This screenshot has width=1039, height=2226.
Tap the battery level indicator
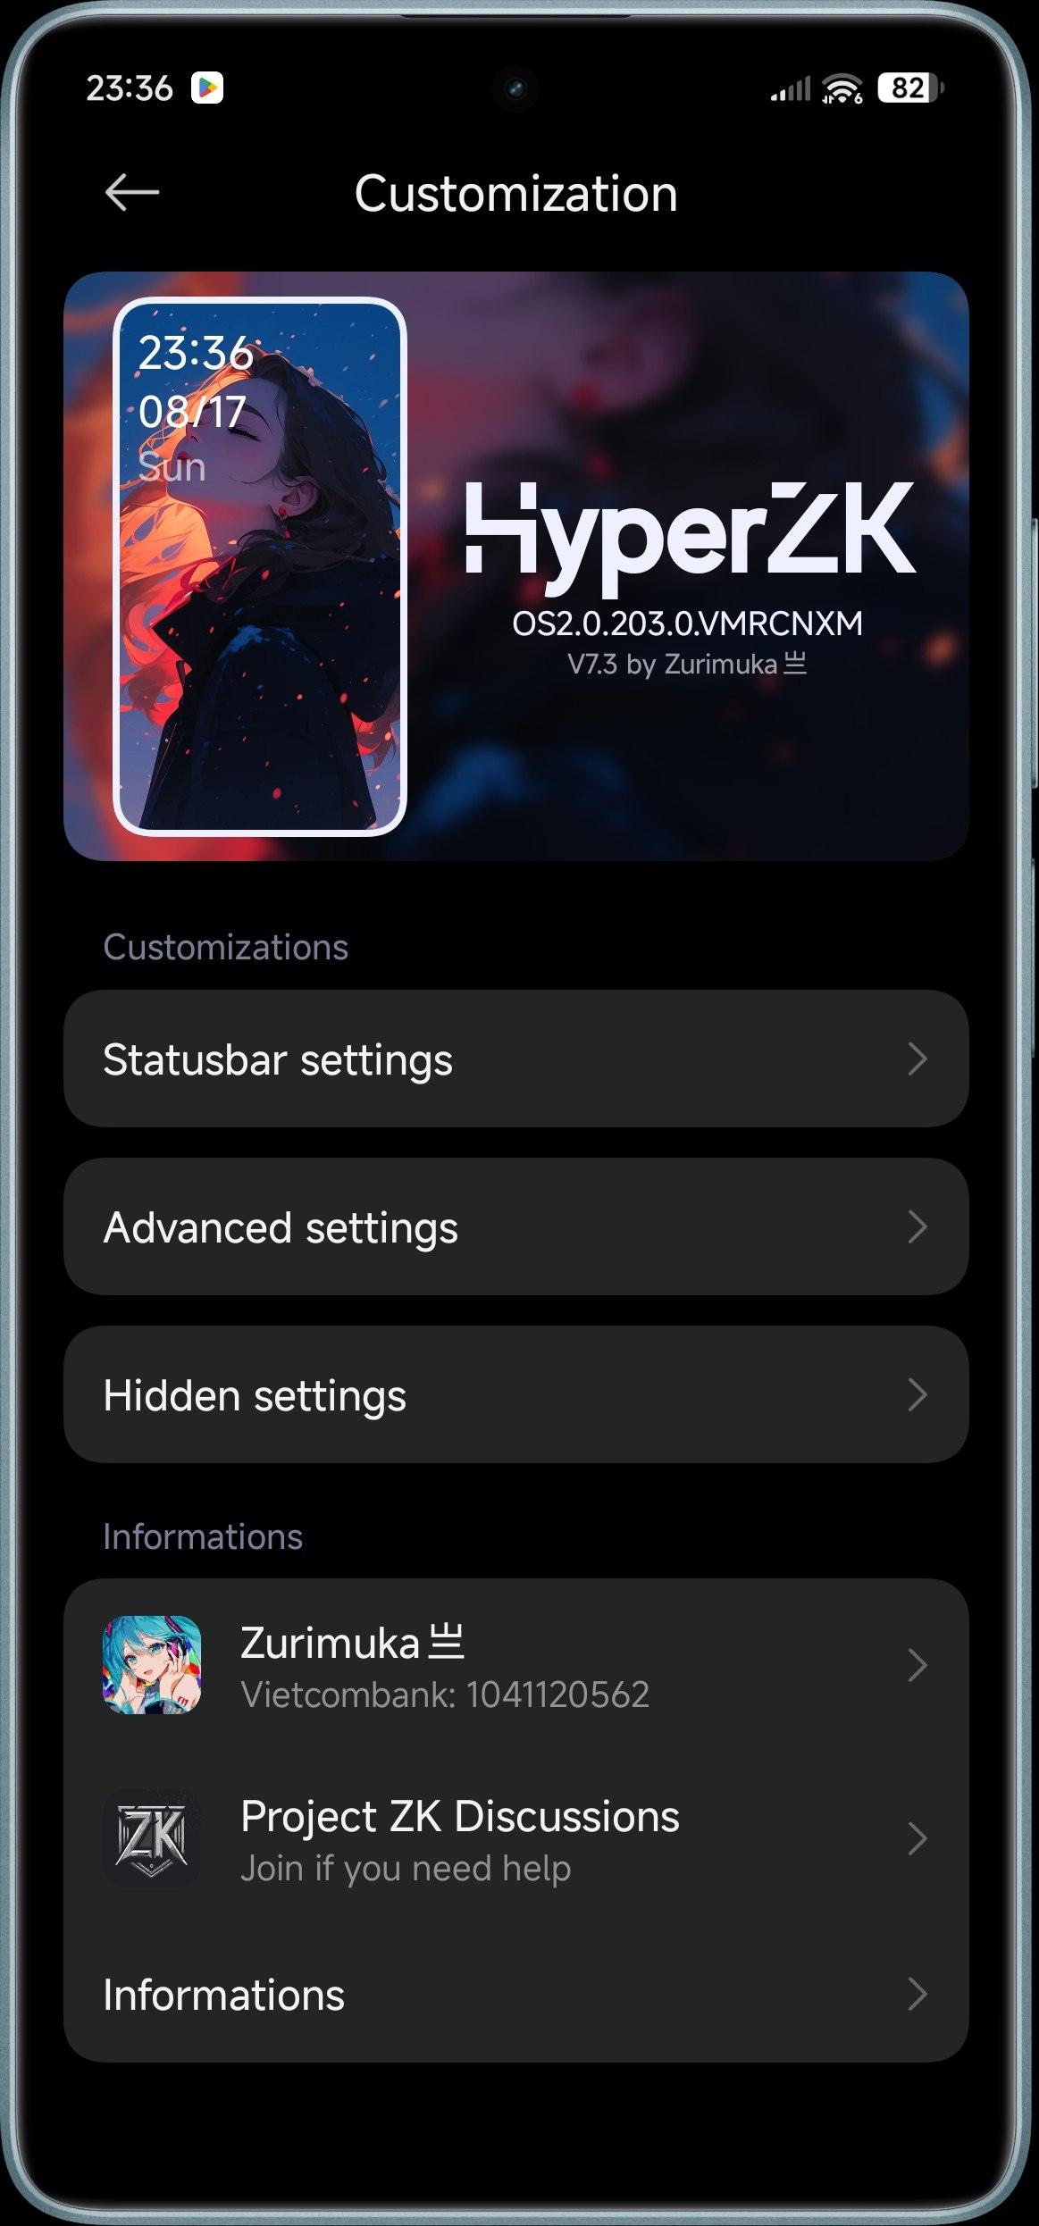tap(910, 88)
